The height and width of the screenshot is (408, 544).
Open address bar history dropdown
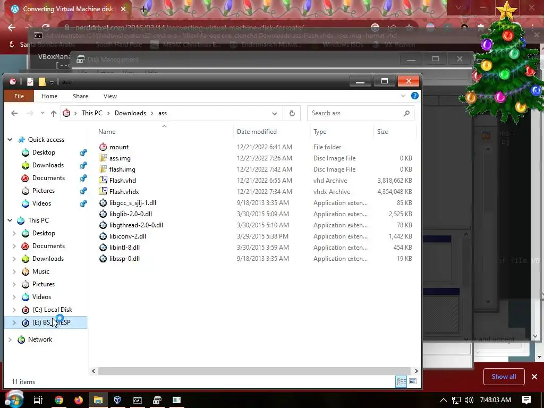(x=275, y=114)
